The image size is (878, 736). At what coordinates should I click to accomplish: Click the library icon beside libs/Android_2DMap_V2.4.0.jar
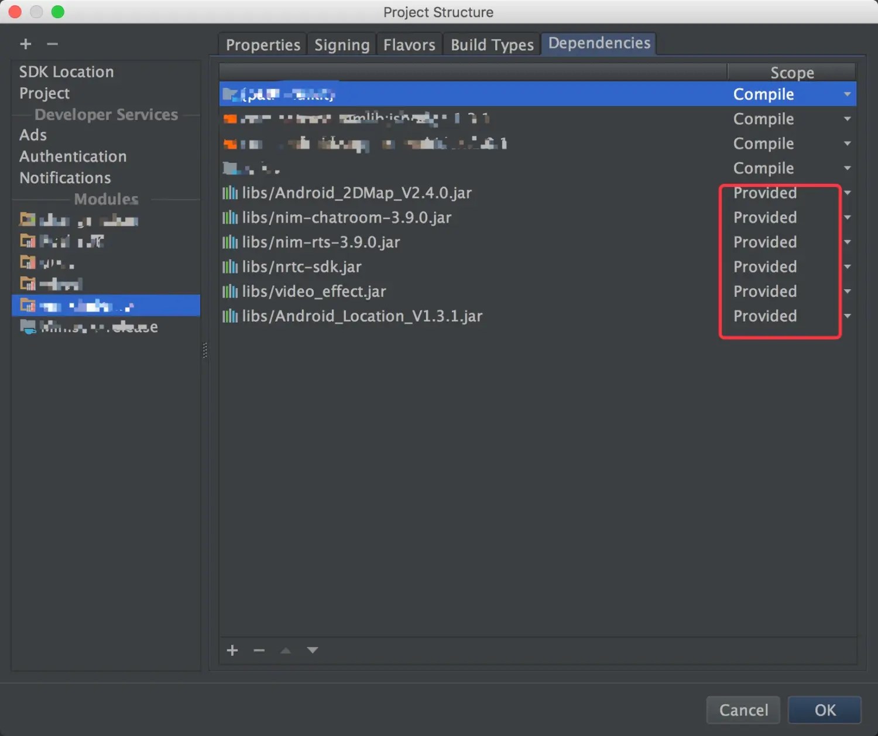tap(230, 193)
